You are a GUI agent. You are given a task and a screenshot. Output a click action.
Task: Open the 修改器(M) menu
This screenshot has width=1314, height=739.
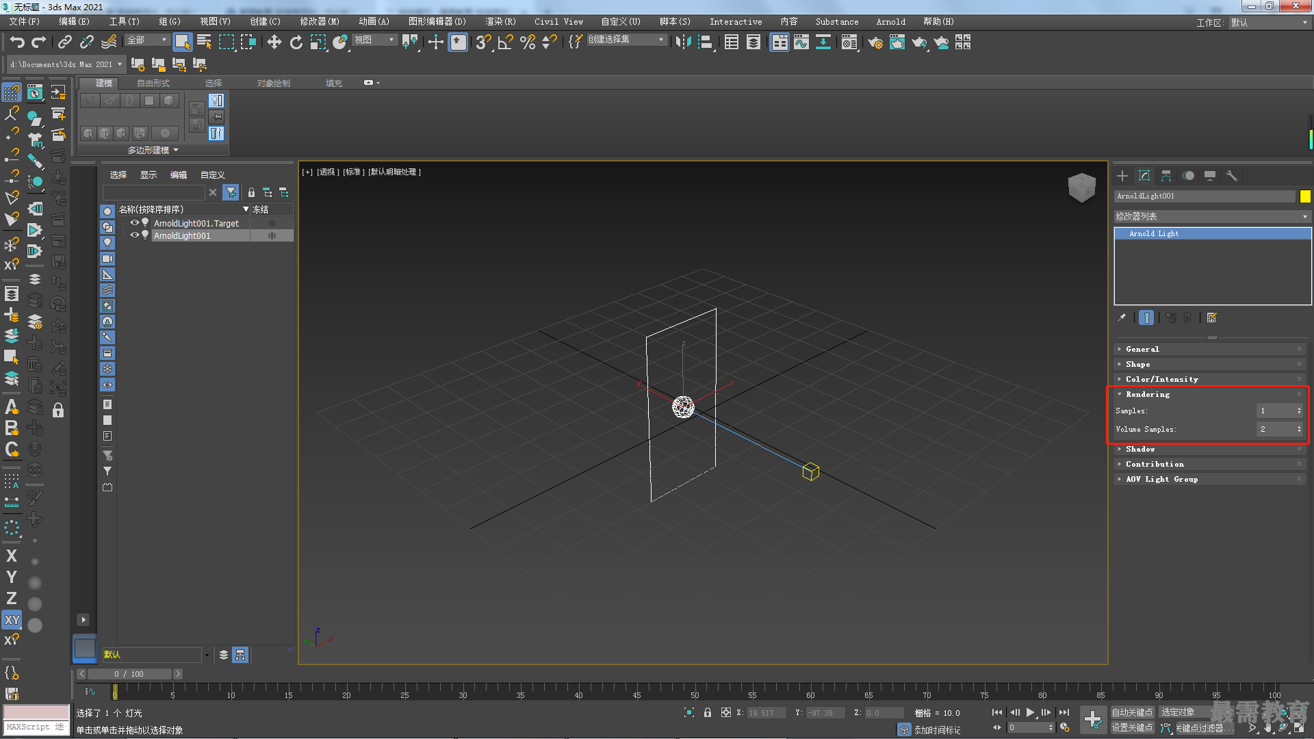pos(320,22)
